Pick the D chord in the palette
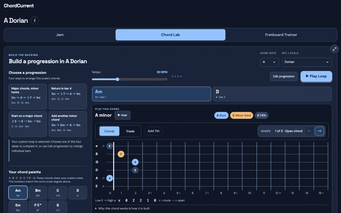The height and width of the screenshot is (213, 341). [x=78, y=193]
